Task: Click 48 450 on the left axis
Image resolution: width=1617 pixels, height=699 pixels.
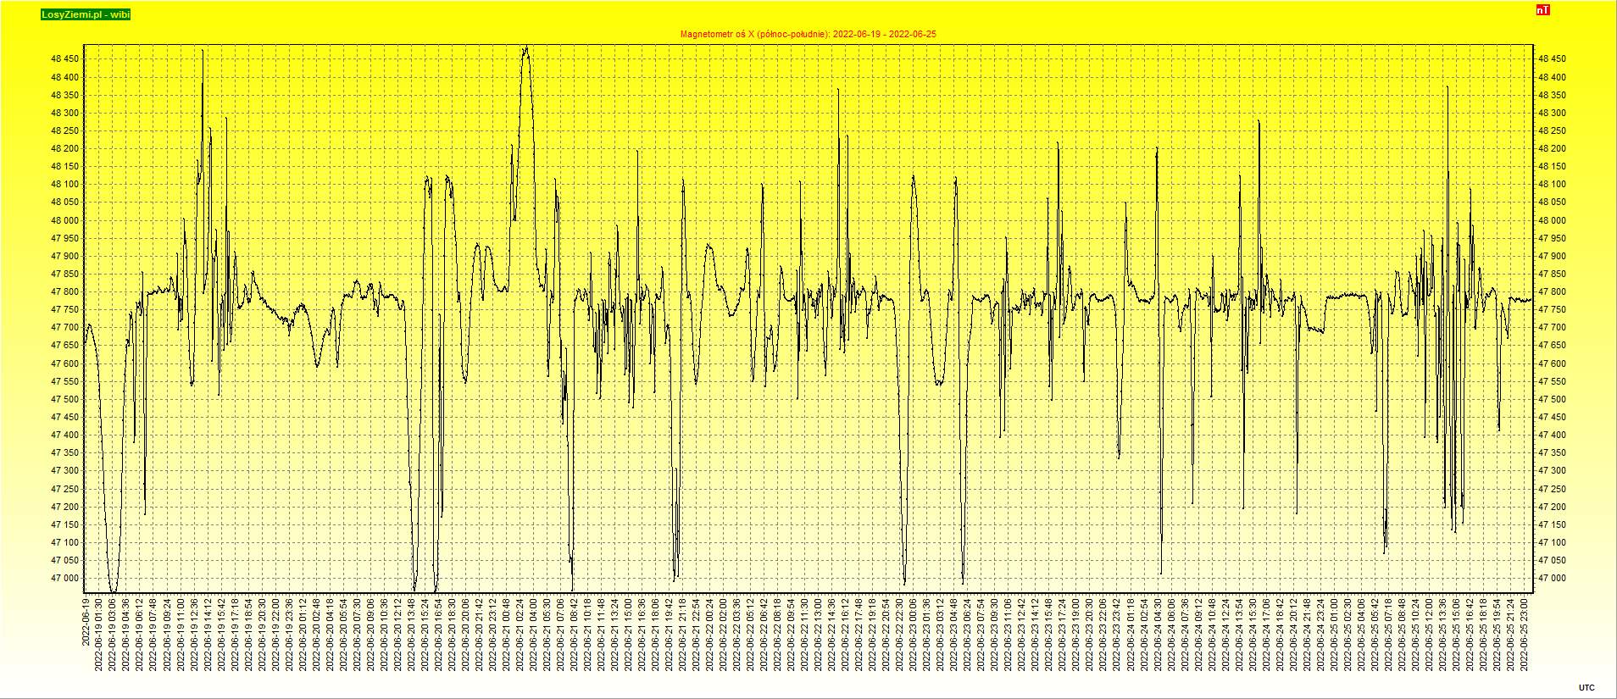Action: coord(65,59)
